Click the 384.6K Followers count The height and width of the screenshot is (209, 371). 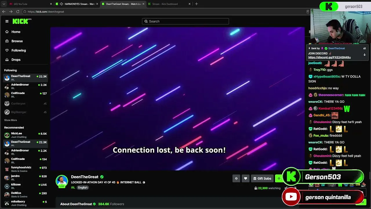[x=111, y=204]
